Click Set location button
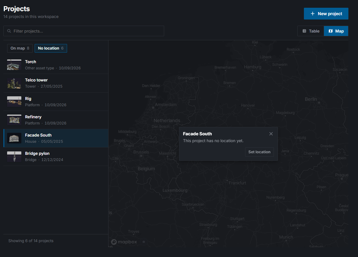The height and width of the screenshot is (257, 358). tap(259, 152)
